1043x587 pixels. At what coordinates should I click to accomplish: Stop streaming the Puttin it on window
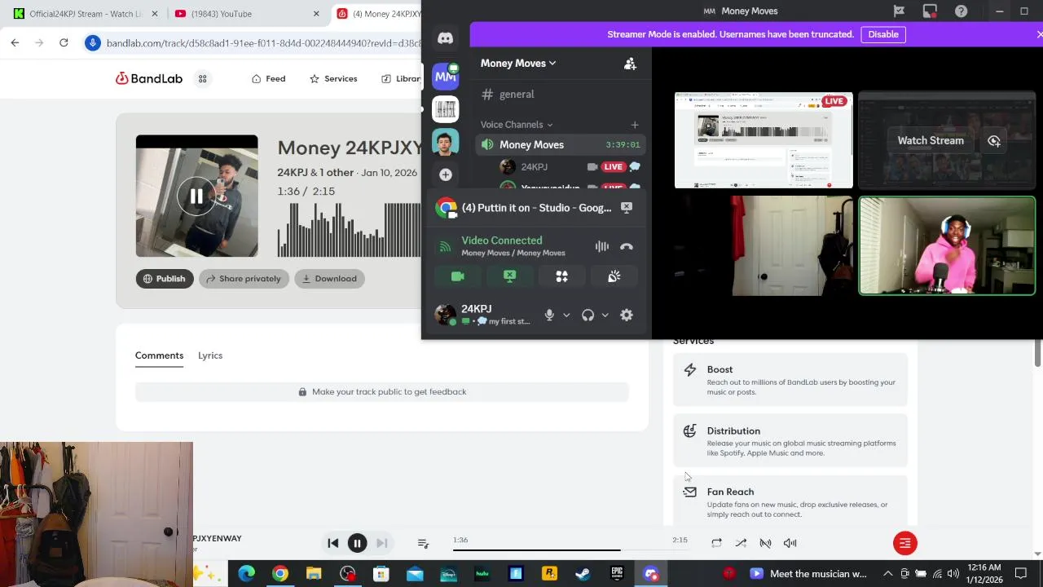tap(627, 208)
